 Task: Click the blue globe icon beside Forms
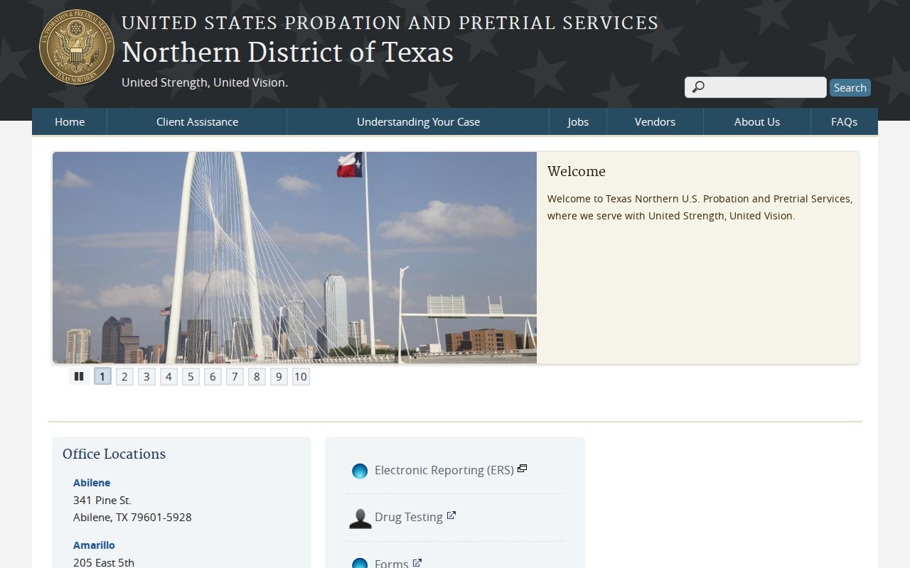coord(360,564)
